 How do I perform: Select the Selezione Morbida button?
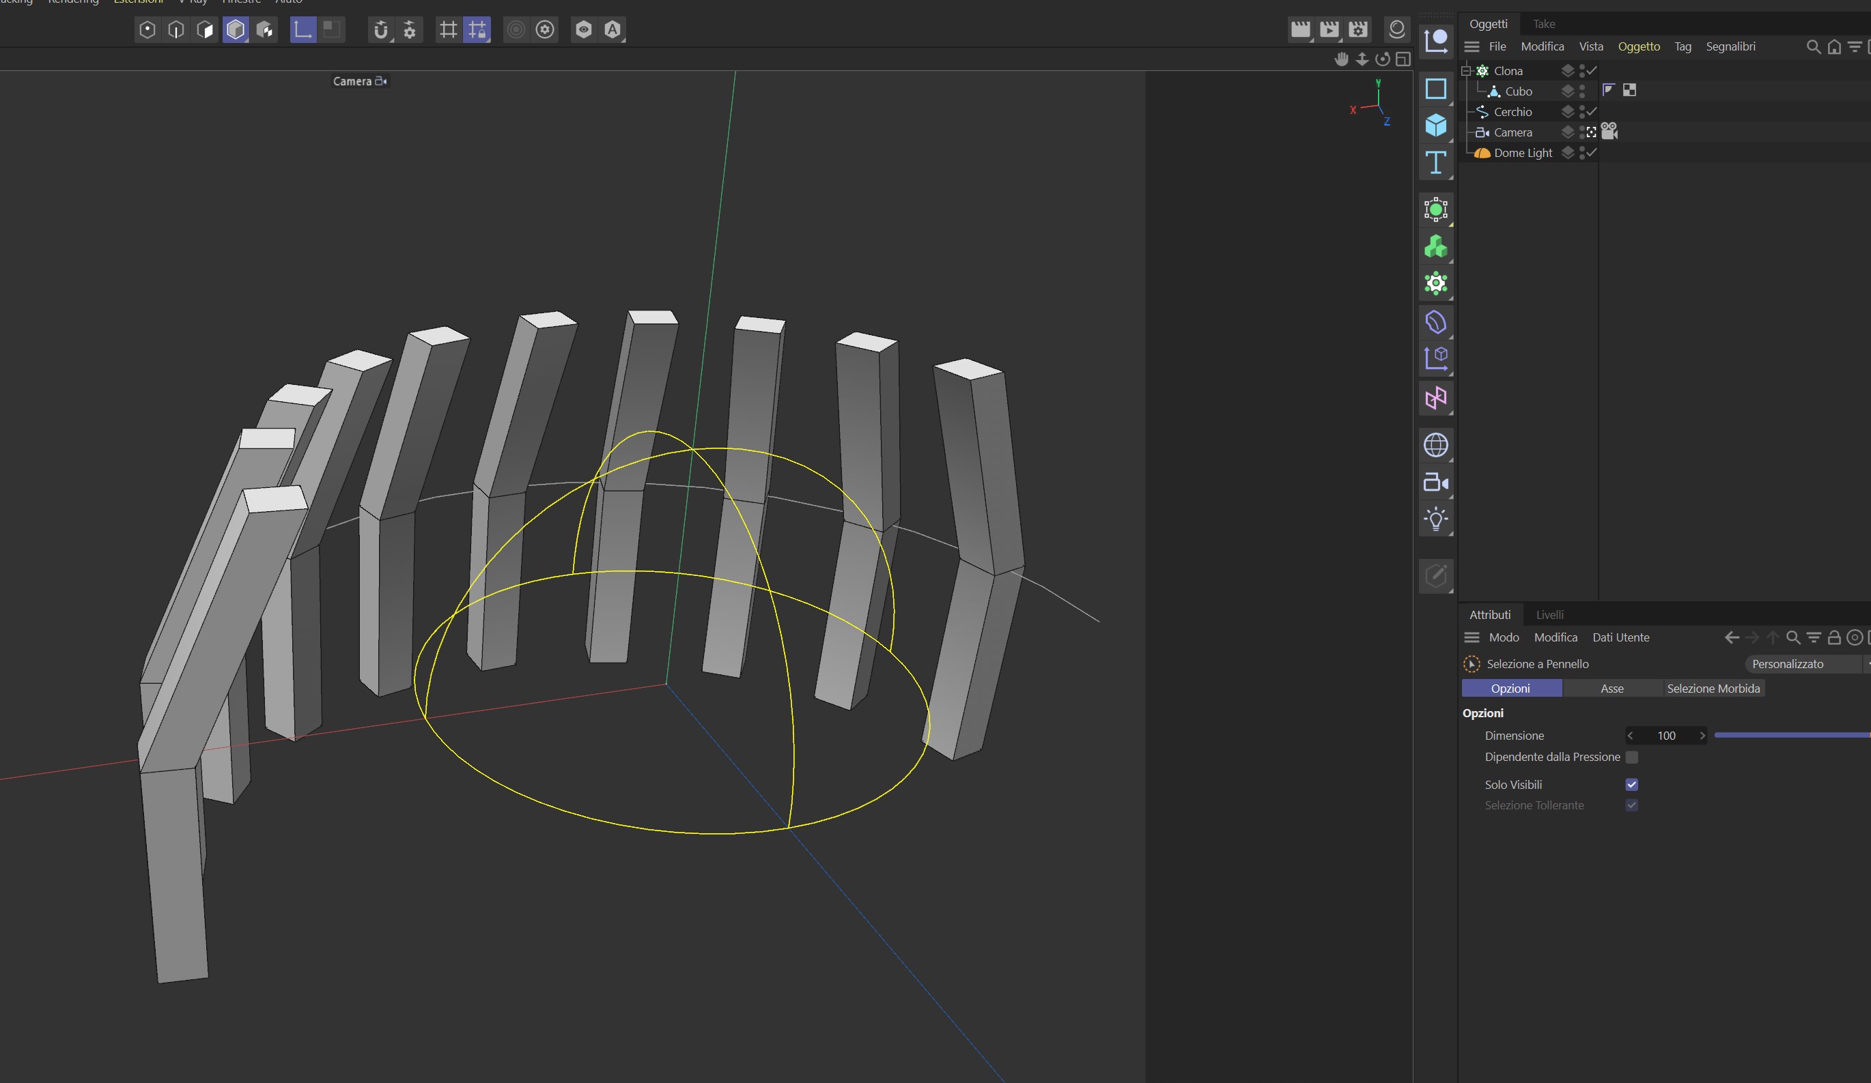(1713, 689)
